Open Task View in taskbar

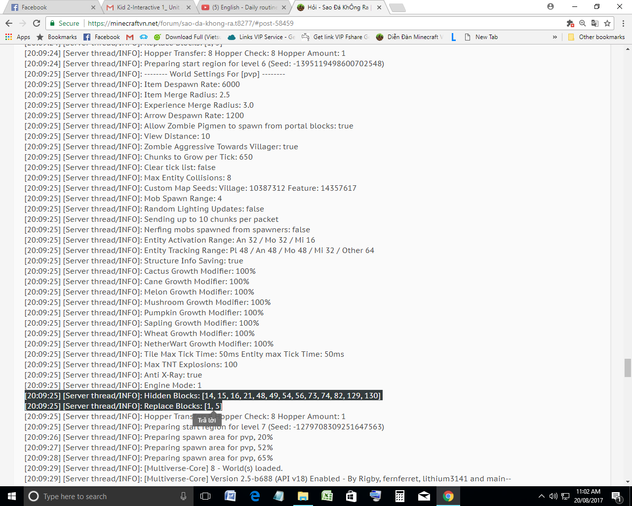click(205, 496)
